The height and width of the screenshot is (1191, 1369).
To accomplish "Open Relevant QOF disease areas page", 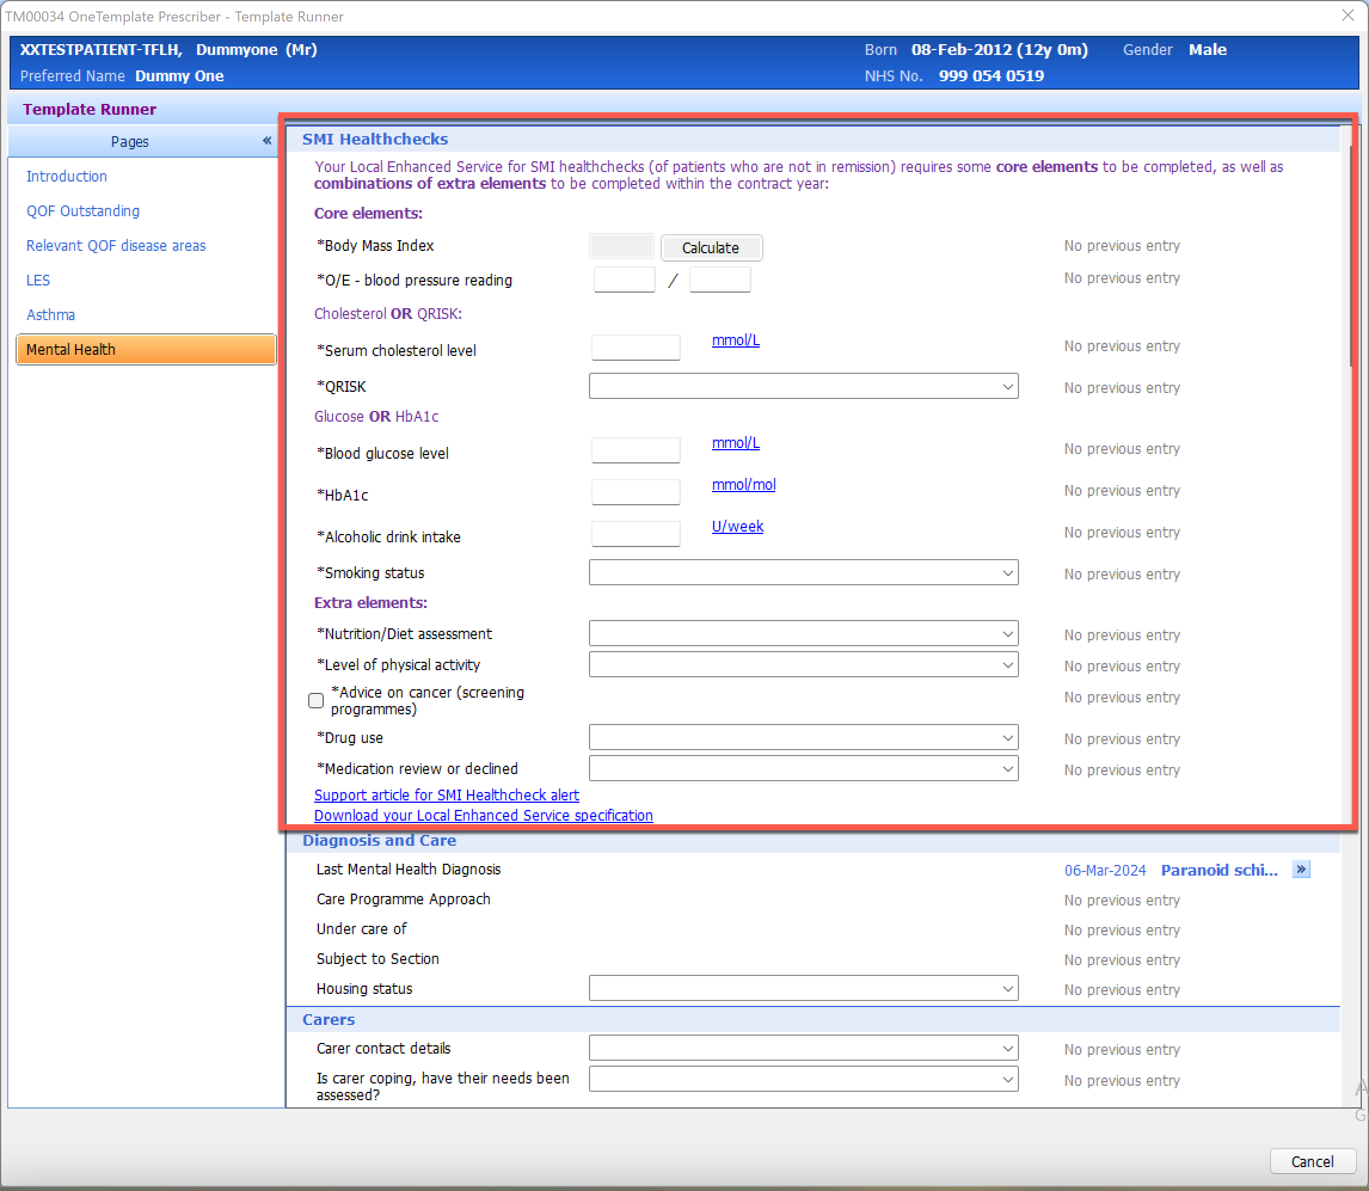I will [x=116, y=245].
